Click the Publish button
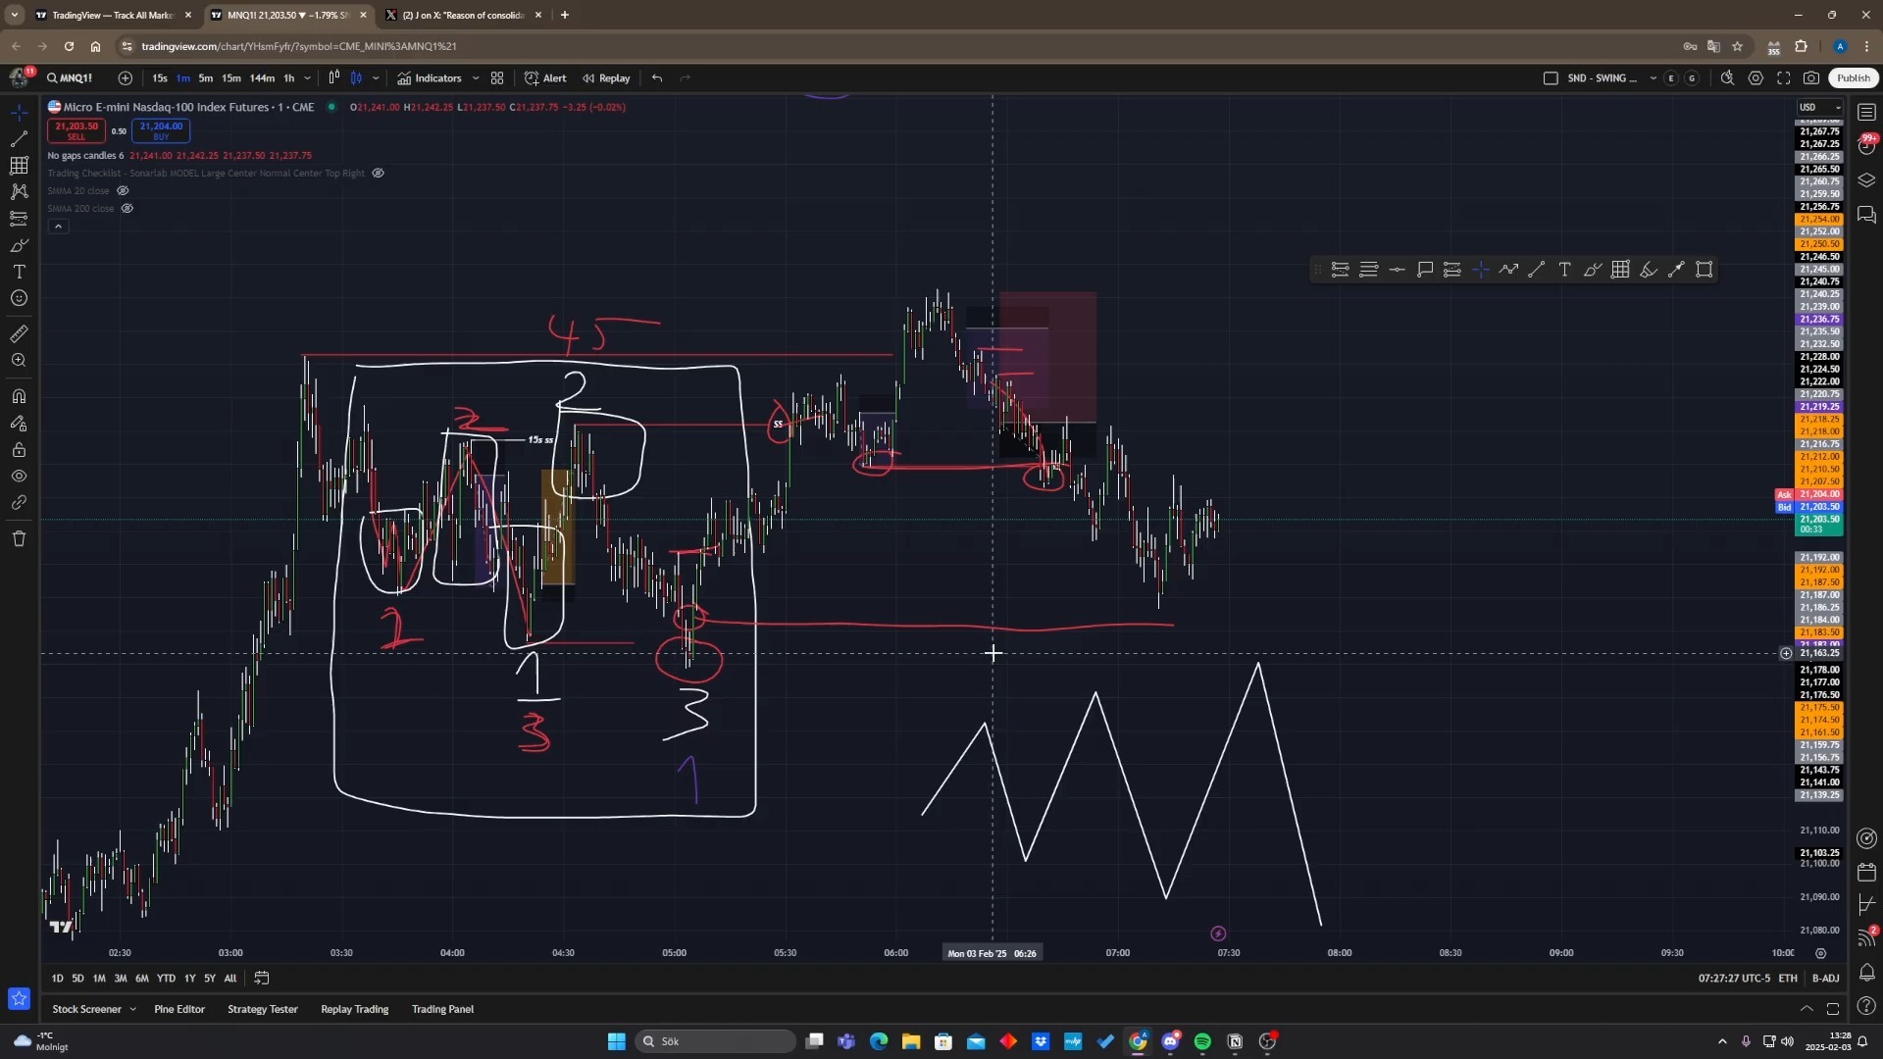The image size is (1883, 1059). (x=1853, y=78)
